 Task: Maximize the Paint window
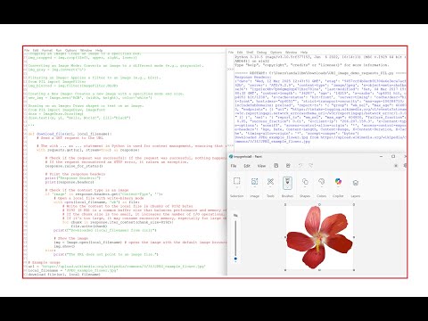pyautogui.click(x=393, y=157)
